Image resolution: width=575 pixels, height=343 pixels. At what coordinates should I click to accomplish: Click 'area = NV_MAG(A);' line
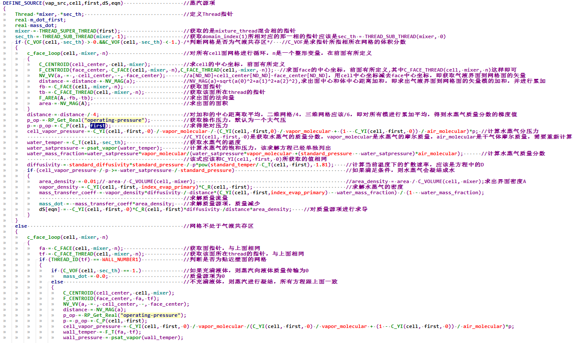[65, 103]
